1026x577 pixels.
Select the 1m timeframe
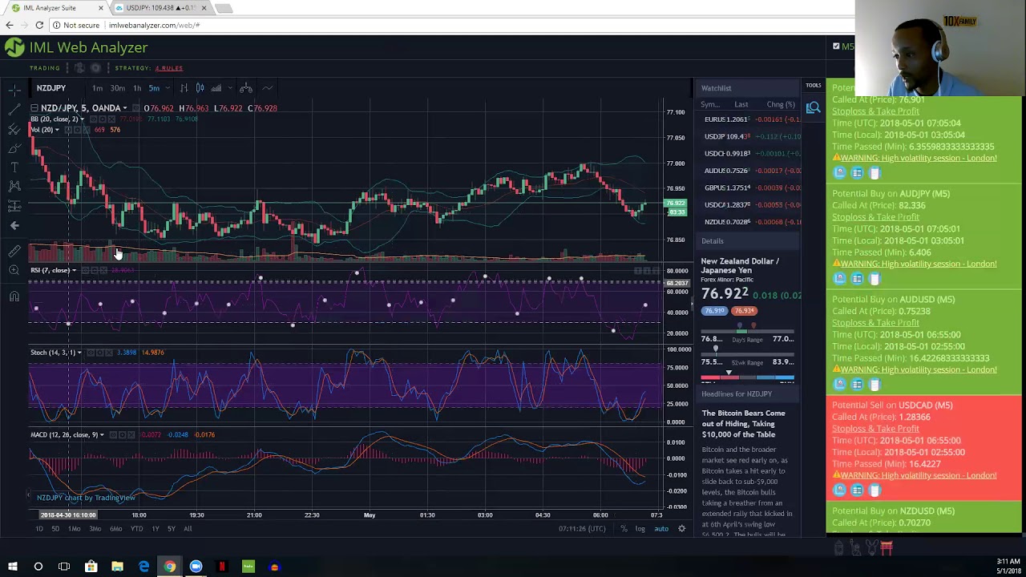[x=97, y=88]
